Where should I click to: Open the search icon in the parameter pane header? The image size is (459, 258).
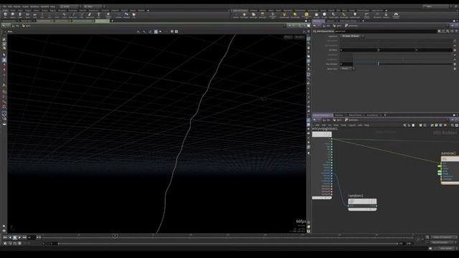pos(448,31)
